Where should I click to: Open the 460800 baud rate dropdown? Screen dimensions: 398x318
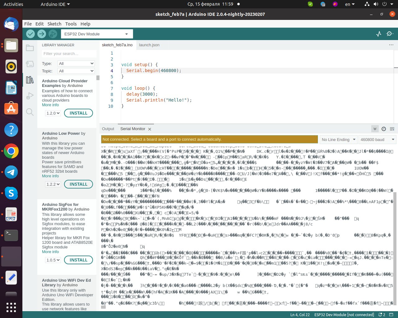click(377, 140)
